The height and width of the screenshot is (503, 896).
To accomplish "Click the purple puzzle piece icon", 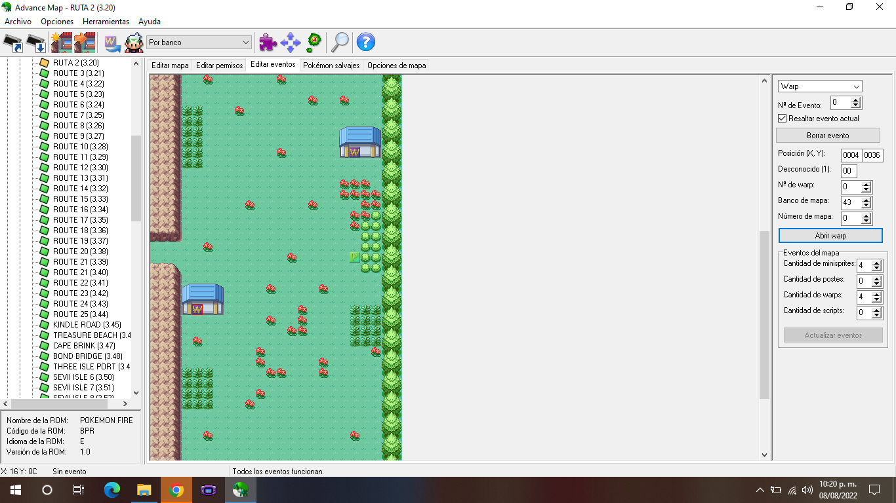I will point(268,43).
